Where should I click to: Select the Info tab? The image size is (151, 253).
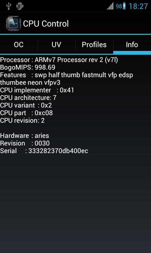tap(132, 45)
